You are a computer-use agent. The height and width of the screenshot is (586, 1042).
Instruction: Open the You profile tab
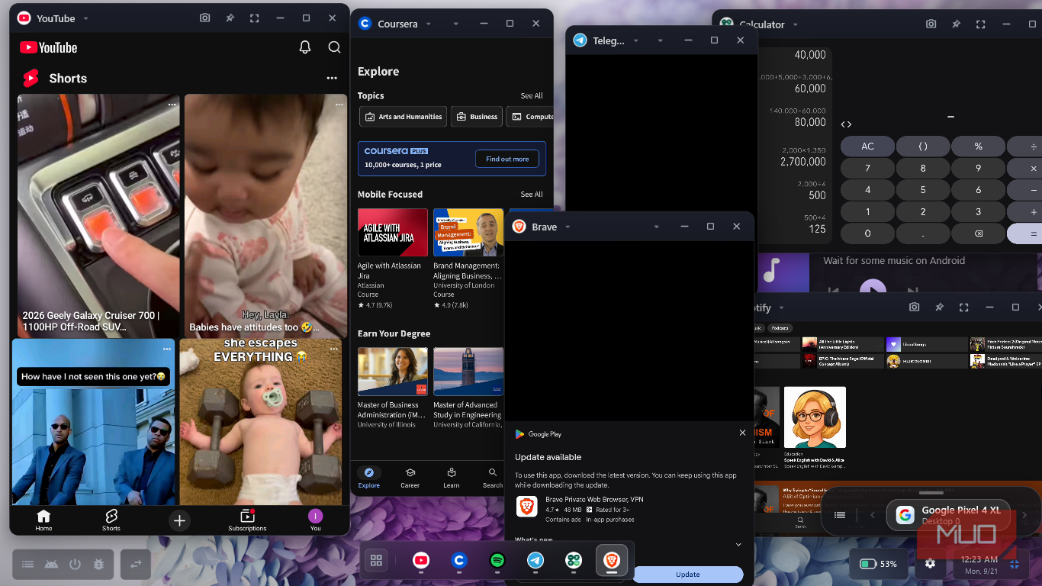point(316,520)
